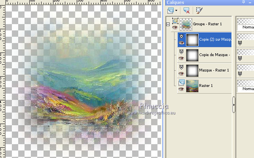The image size is (254, 158).
Task: Select the Copie de Masque layer name
Action: pos(214,55)
